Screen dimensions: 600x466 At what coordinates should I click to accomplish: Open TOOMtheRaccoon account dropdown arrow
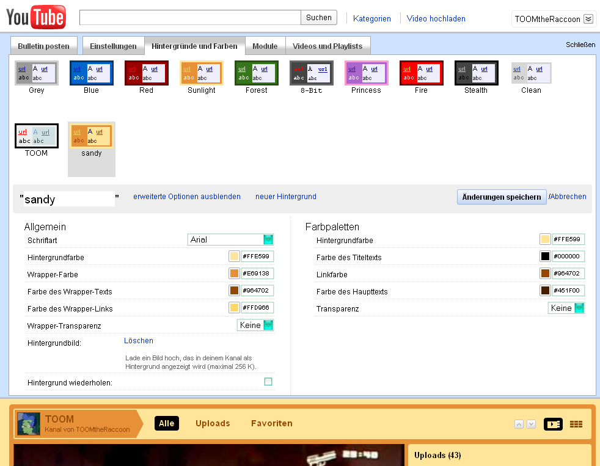[x=588, y=19]
